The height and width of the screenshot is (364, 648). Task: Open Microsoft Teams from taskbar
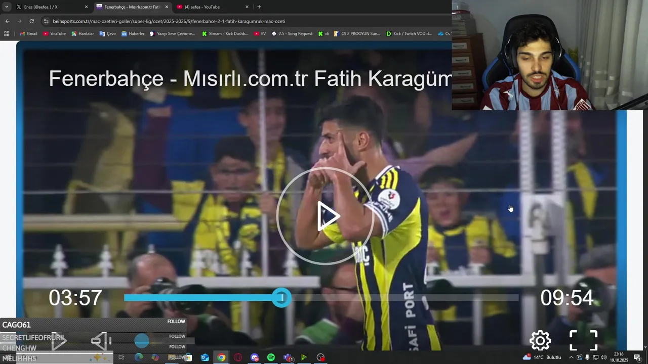pos(288,357)
